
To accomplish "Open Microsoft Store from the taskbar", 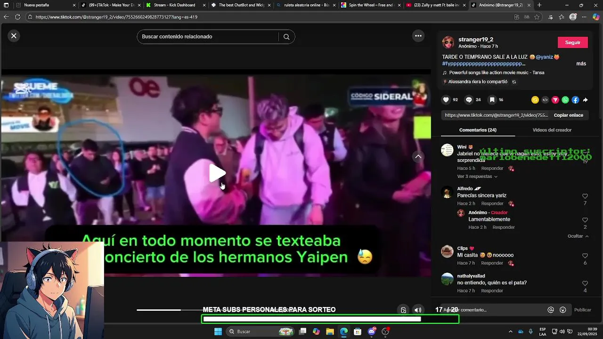I will pos(358,331).
